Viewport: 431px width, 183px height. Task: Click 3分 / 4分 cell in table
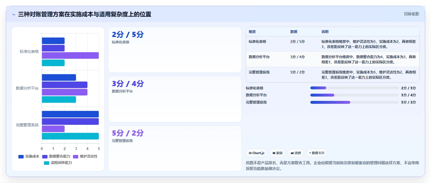point(298,57)
